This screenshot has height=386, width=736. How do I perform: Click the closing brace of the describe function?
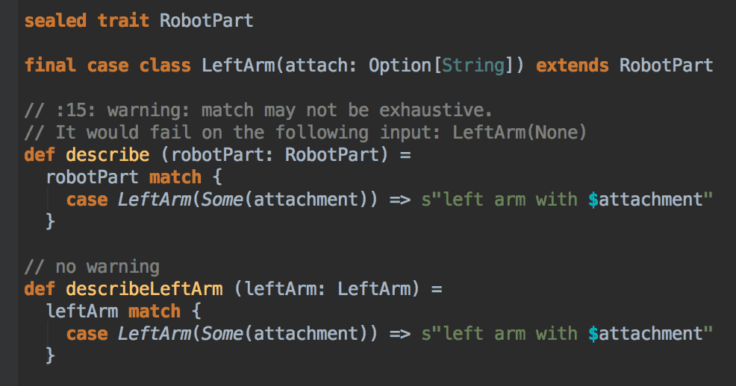pos(50,221)
